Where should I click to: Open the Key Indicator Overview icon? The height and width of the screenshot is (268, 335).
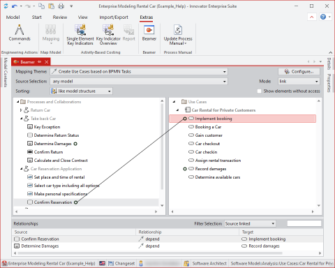(108, 30)
